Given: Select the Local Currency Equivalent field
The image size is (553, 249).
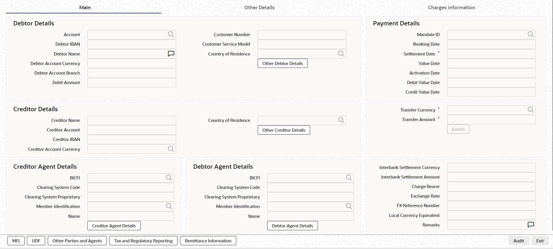Looking at the screenshot, I should click(491, 215).
